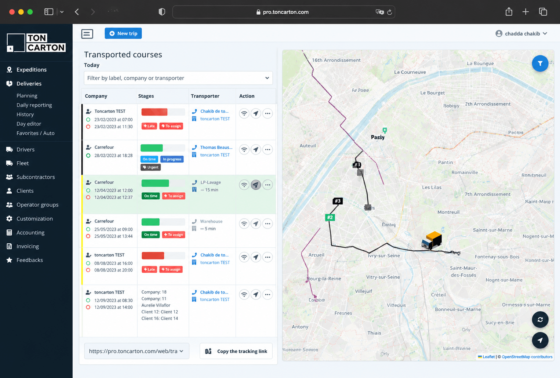Expand the filter by label, company or transporter dropdown
This screenshot has width=560, height=378.
click(178, 78)
